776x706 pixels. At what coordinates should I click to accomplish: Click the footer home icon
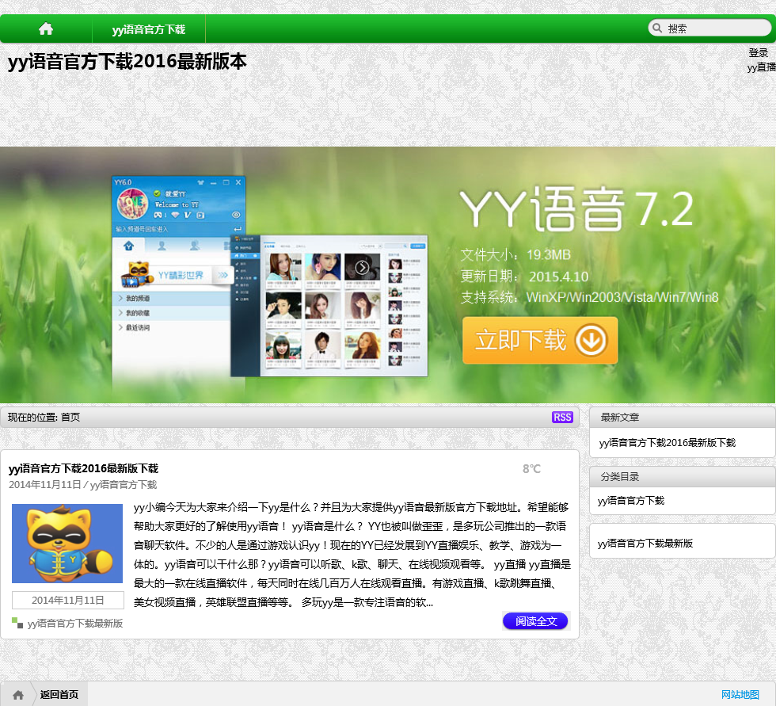tap(18, 695)
